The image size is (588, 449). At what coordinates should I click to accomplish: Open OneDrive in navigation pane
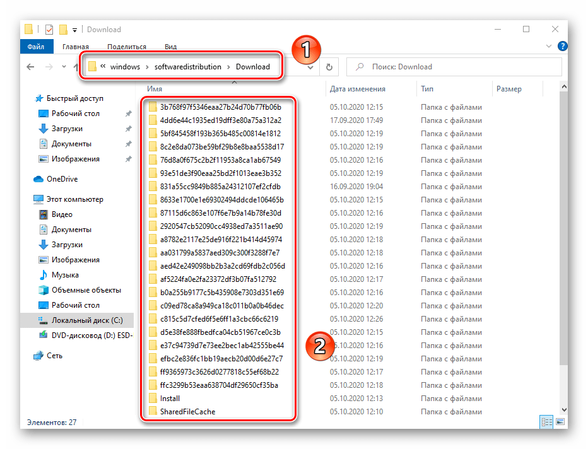pos(61,179)
